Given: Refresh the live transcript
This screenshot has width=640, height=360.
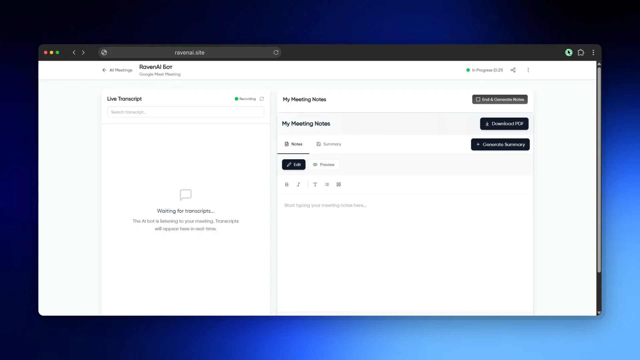Looking at the screenshot, I should (262, 99).
